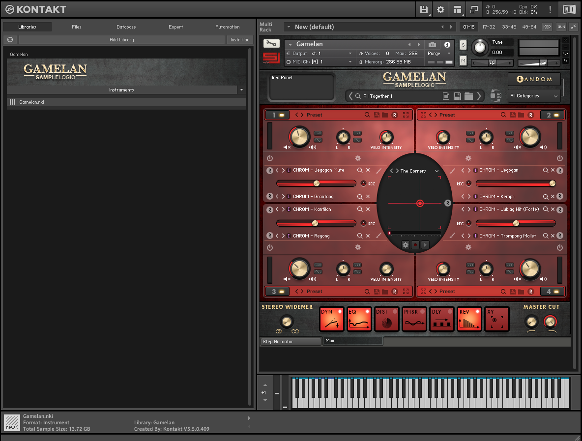Toggle REC for Jegogan Mute slider
Screen dimensions: 582x441
pyautogui.click(x=364, y=183)
